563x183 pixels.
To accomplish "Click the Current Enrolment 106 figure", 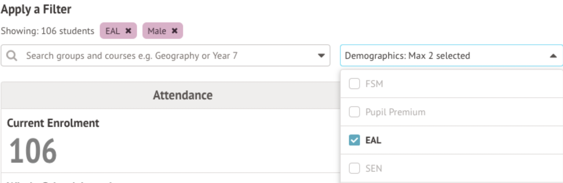I will (x=33, y=151).
